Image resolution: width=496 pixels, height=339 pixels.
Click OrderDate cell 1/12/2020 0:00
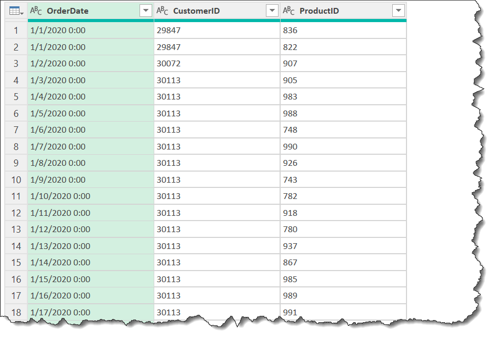[91, 230]
